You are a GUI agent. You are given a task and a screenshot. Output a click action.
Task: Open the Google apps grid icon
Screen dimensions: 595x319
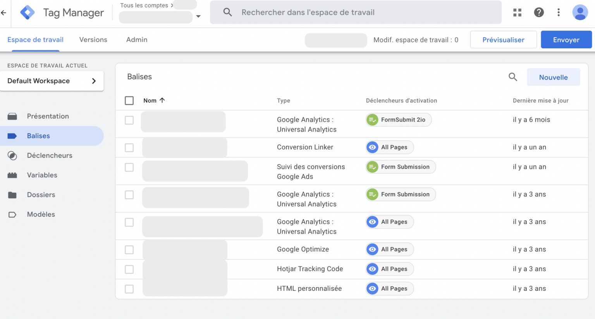pos(517,12)
